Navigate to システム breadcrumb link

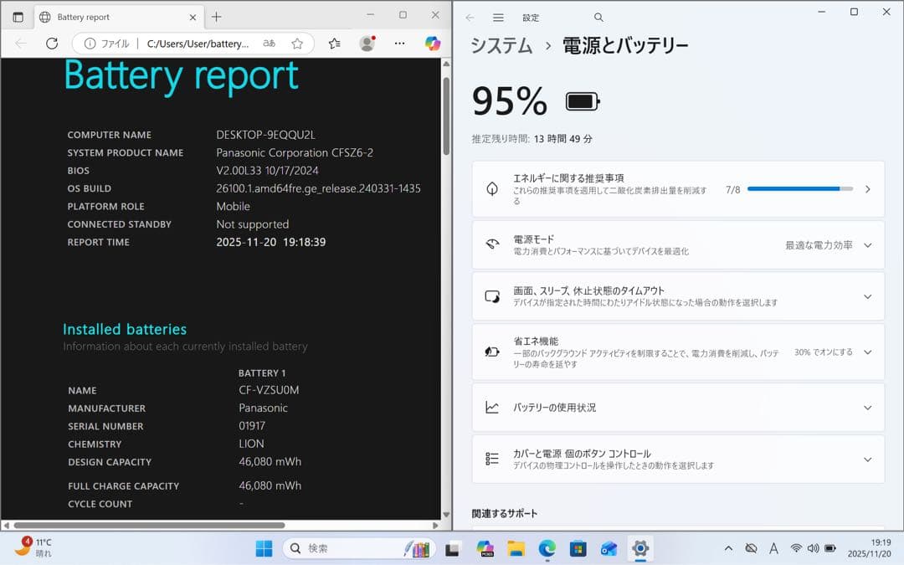click(501, 47)
